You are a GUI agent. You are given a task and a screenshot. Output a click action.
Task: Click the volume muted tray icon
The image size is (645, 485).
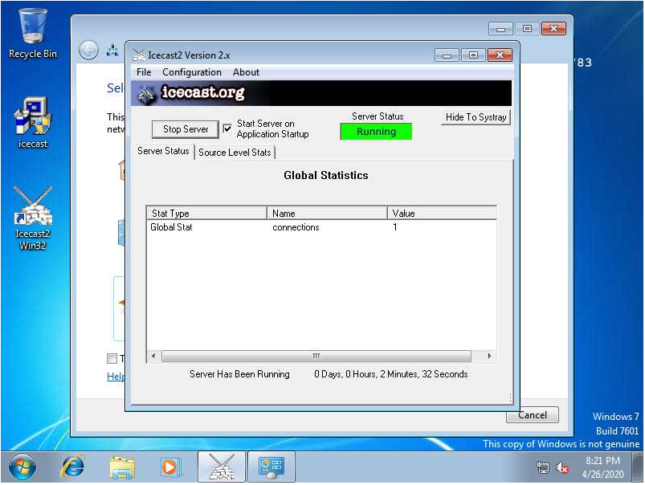coord(562,468)
